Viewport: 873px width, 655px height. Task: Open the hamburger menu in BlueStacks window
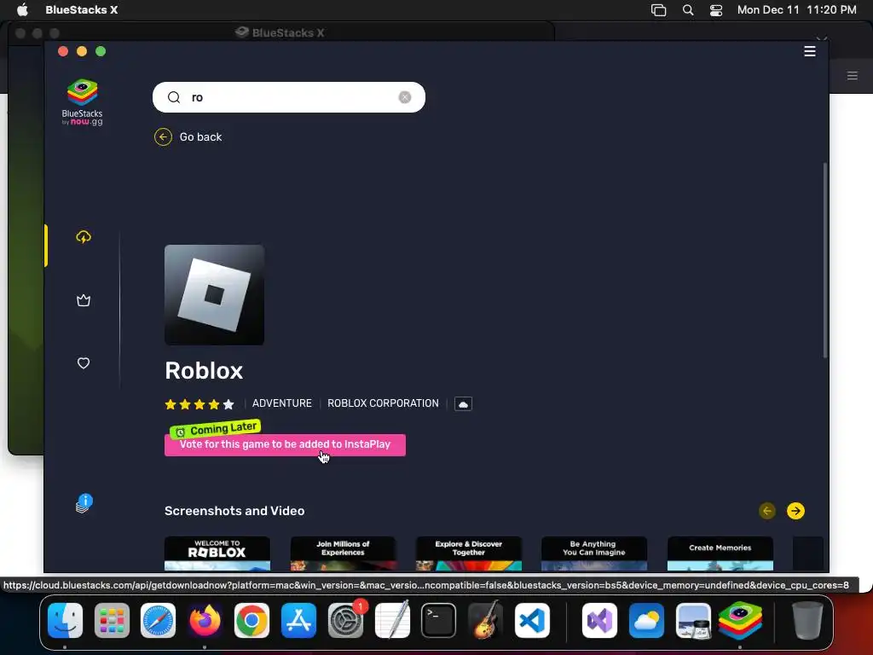point(810,51)
